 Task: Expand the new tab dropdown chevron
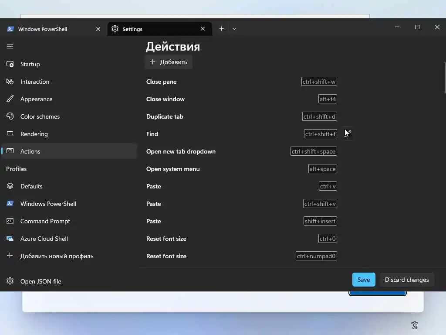coord(234,29)
